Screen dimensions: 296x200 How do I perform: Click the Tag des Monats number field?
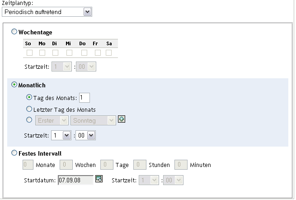coord(85,97)
